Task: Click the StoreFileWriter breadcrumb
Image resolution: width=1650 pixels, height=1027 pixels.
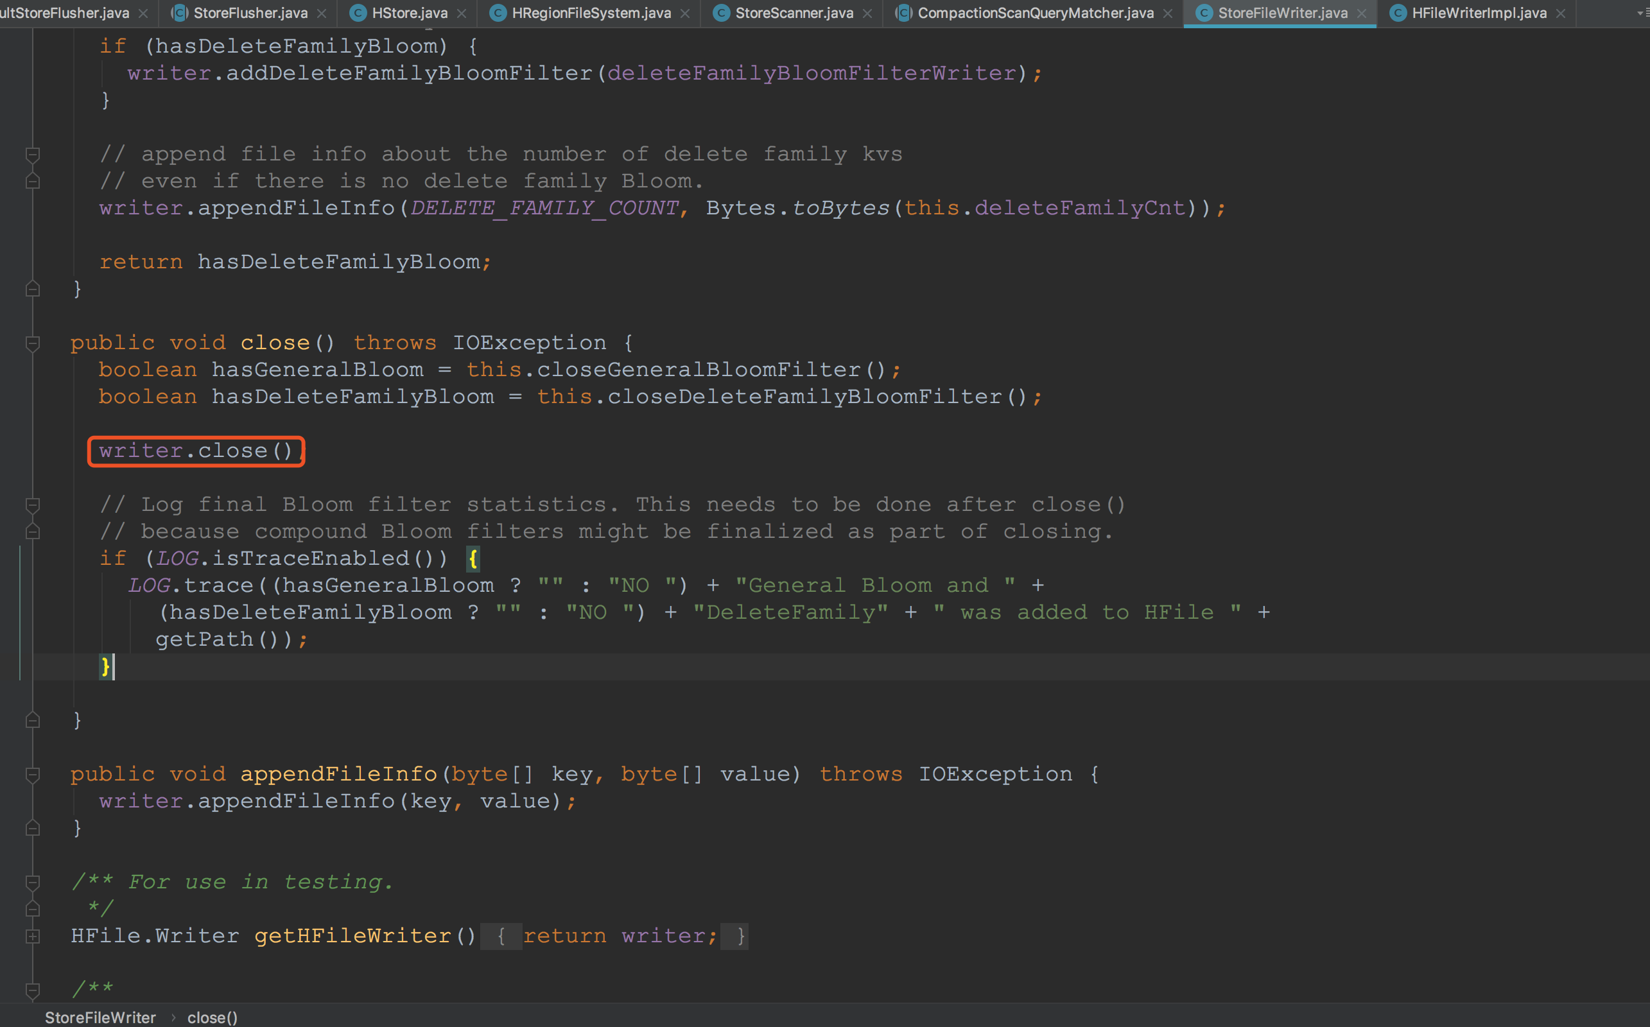Action: [100, 1017]
